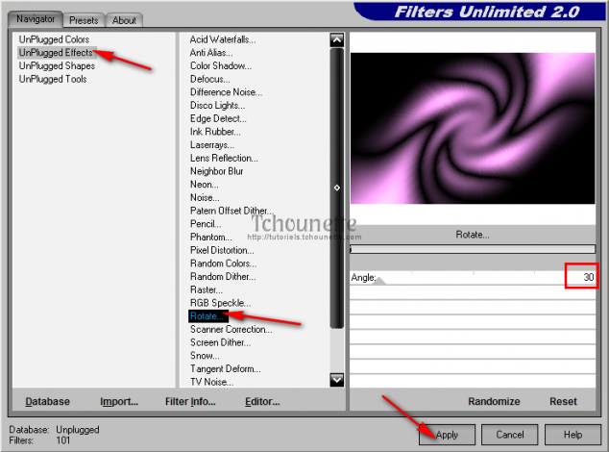Open the Database menu
The height and width of the screenshot is (452, 609).
(x=47, y=402)
